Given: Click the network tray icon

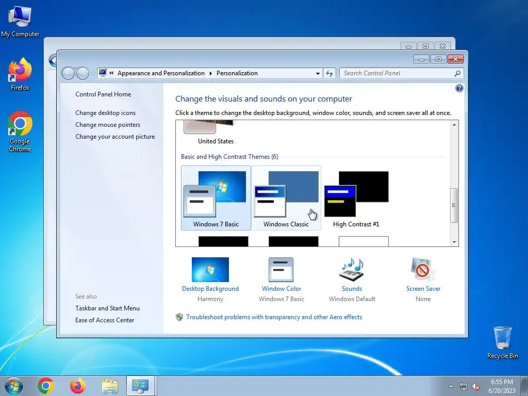Looking at the screenshot, I should pyautogui.click(x=464, y=387).
